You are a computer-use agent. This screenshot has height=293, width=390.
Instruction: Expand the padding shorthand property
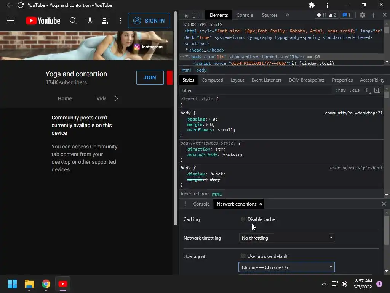pos(209,119)
